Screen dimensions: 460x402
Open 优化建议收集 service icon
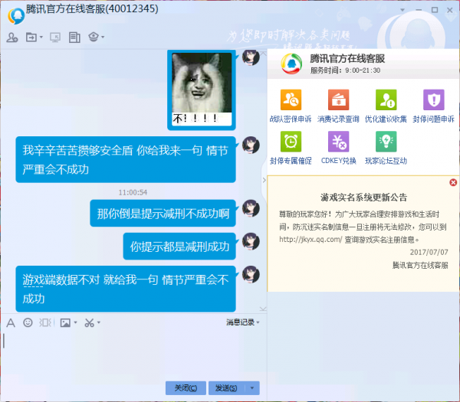pos(386,100)
